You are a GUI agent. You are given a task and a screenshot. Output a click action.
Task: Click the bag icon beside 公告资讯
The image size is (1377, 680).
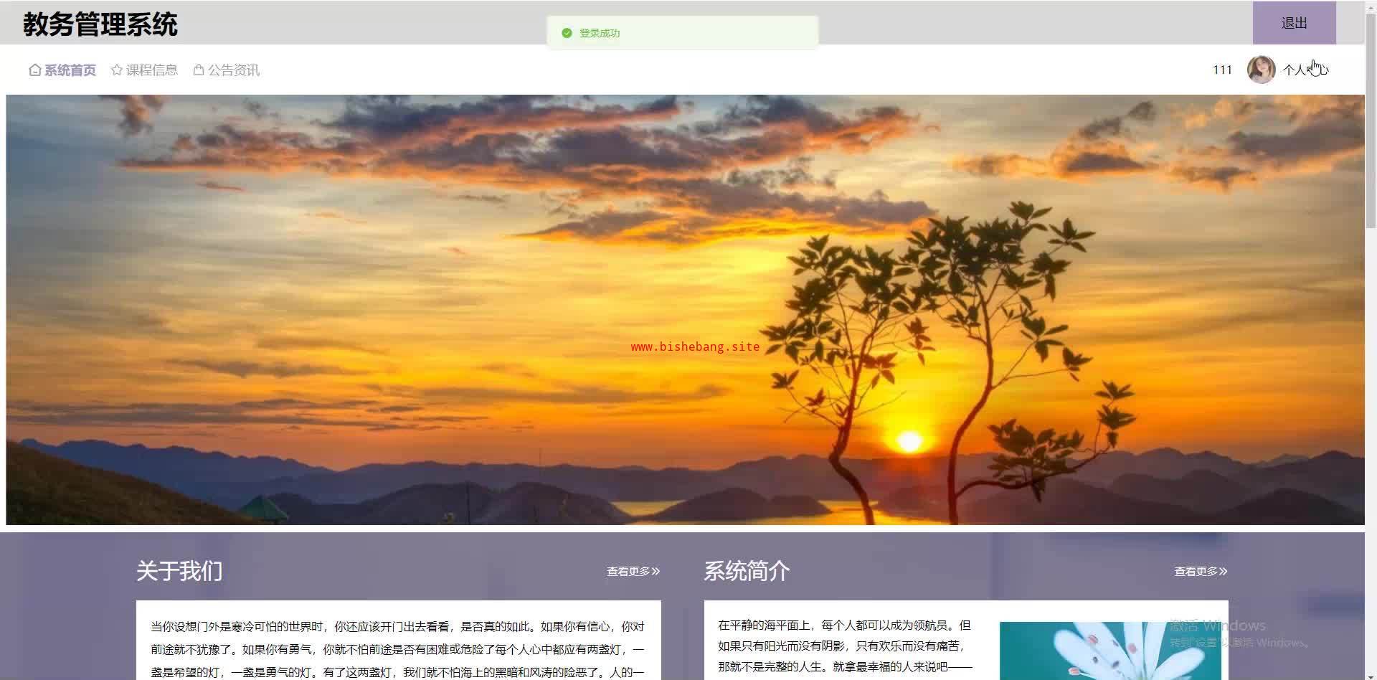[x=199, y=70]
